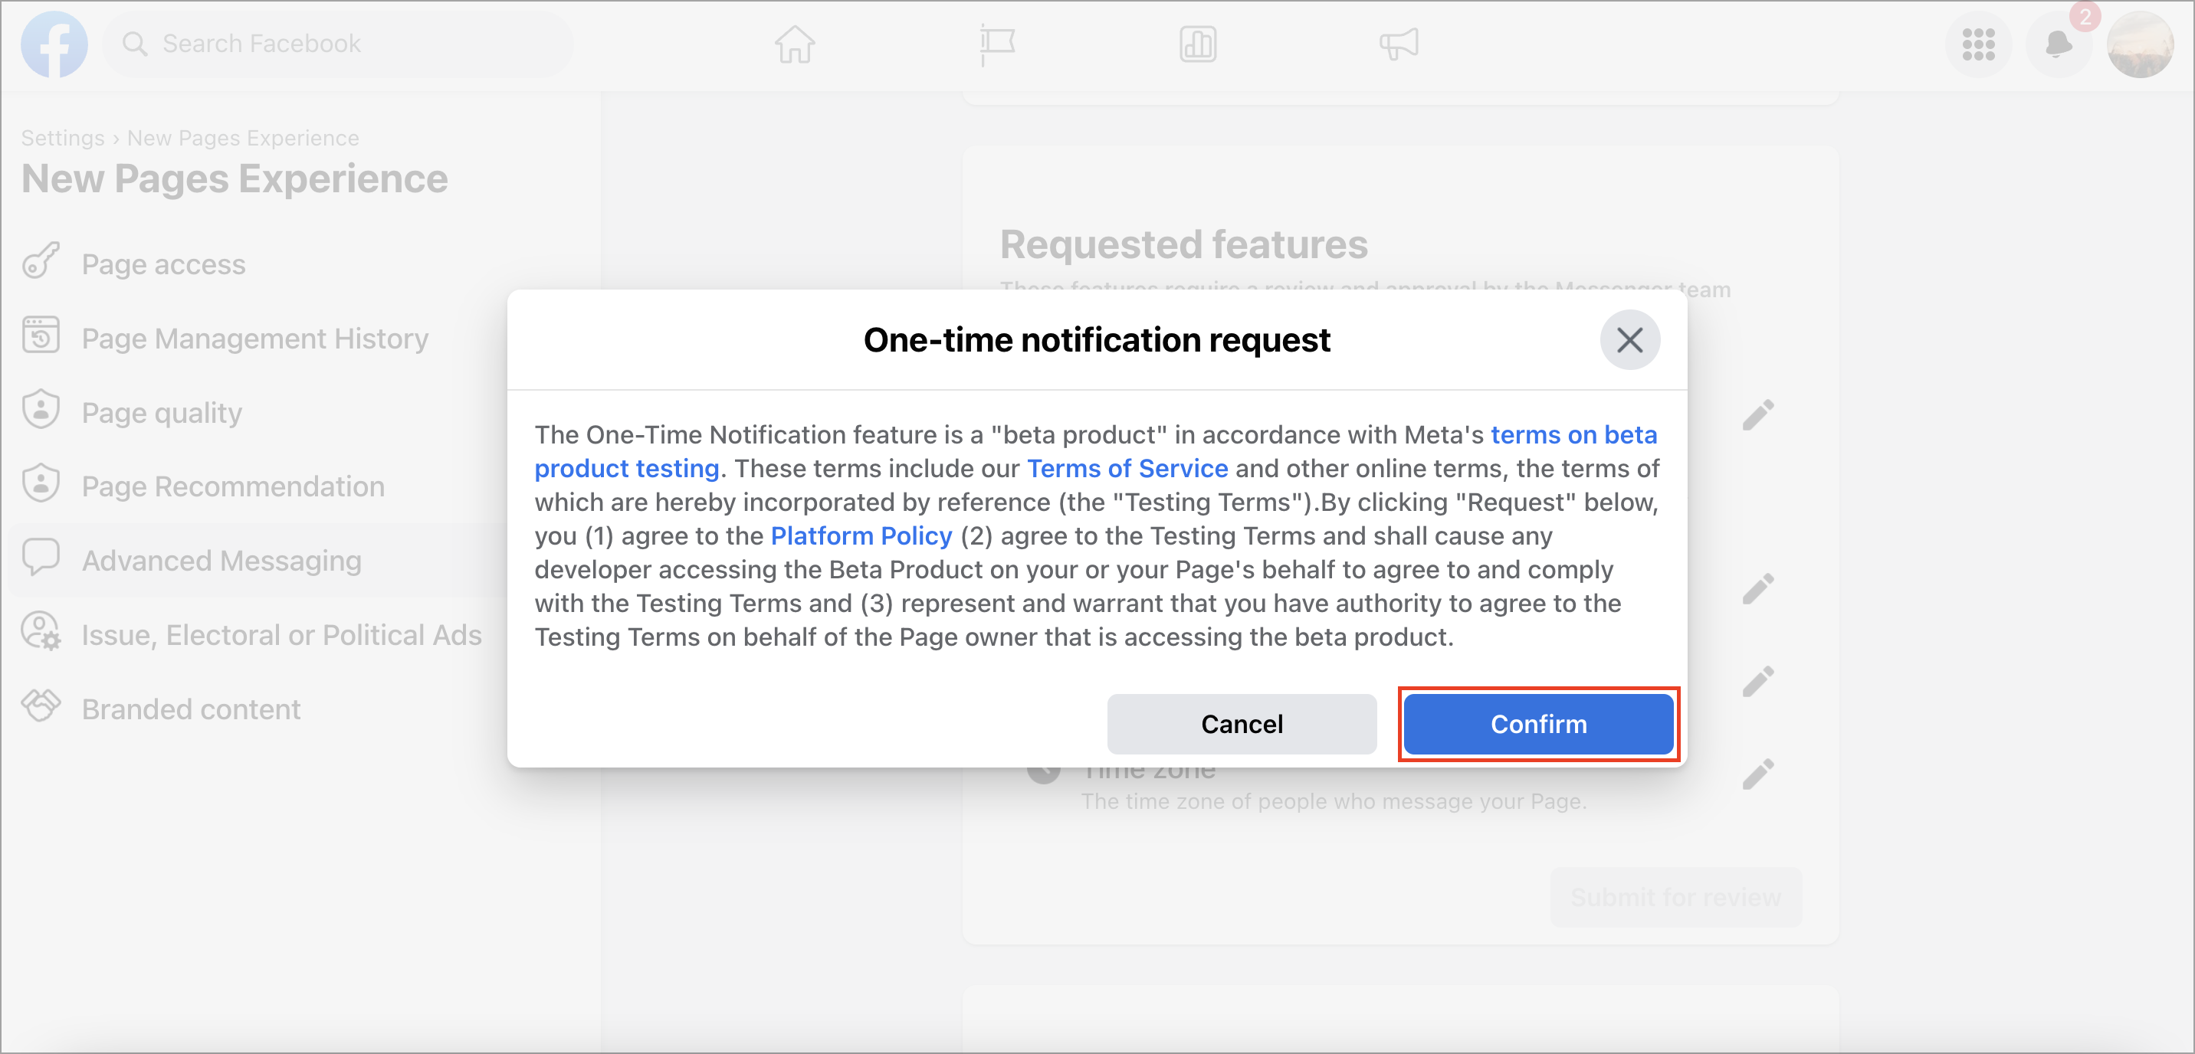
Task: Open the terms on beta product testing link
Action: coord(1573,435)
